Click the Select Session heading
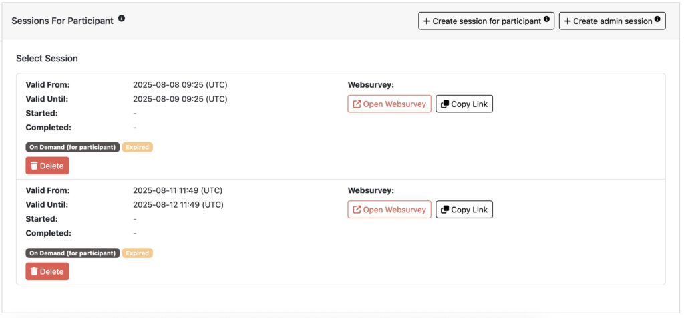The width and height of the screenshot is (684, 318). 47,59
